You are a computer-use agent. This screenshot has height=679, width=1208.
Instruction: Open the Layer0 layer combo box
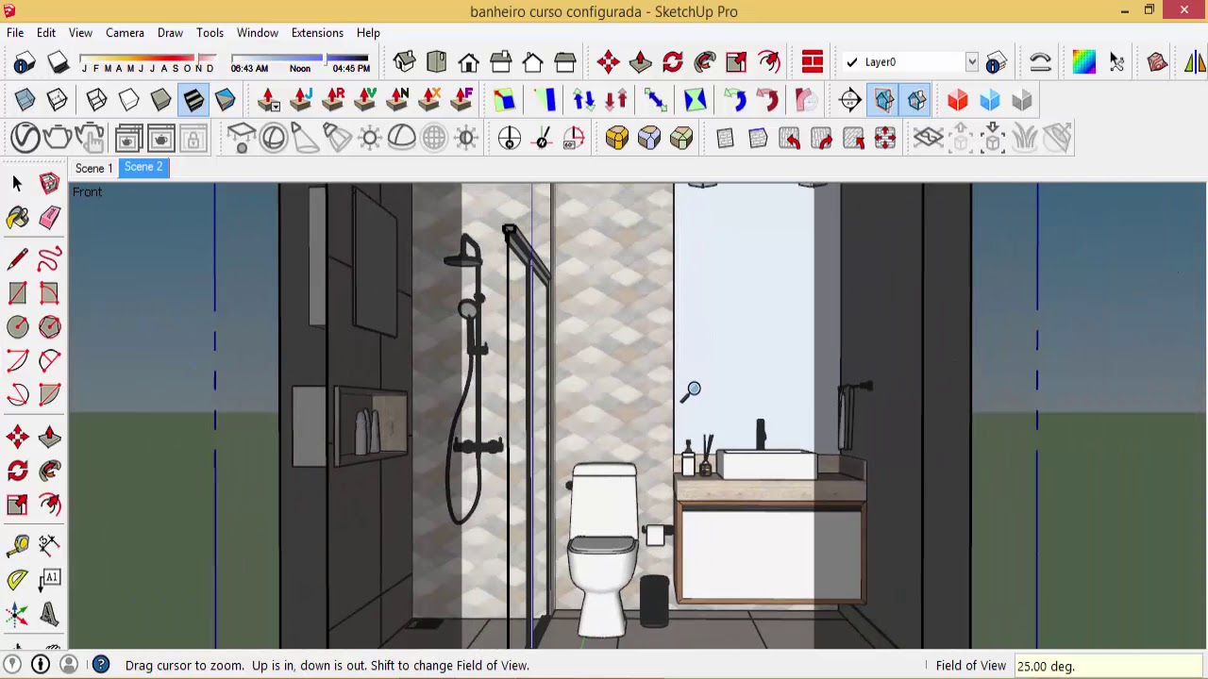[910, 62]
